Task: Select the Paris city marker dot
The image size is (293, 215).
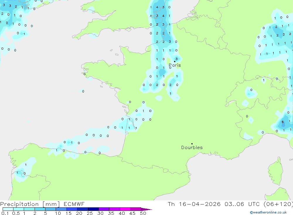Action: (175, 61)
